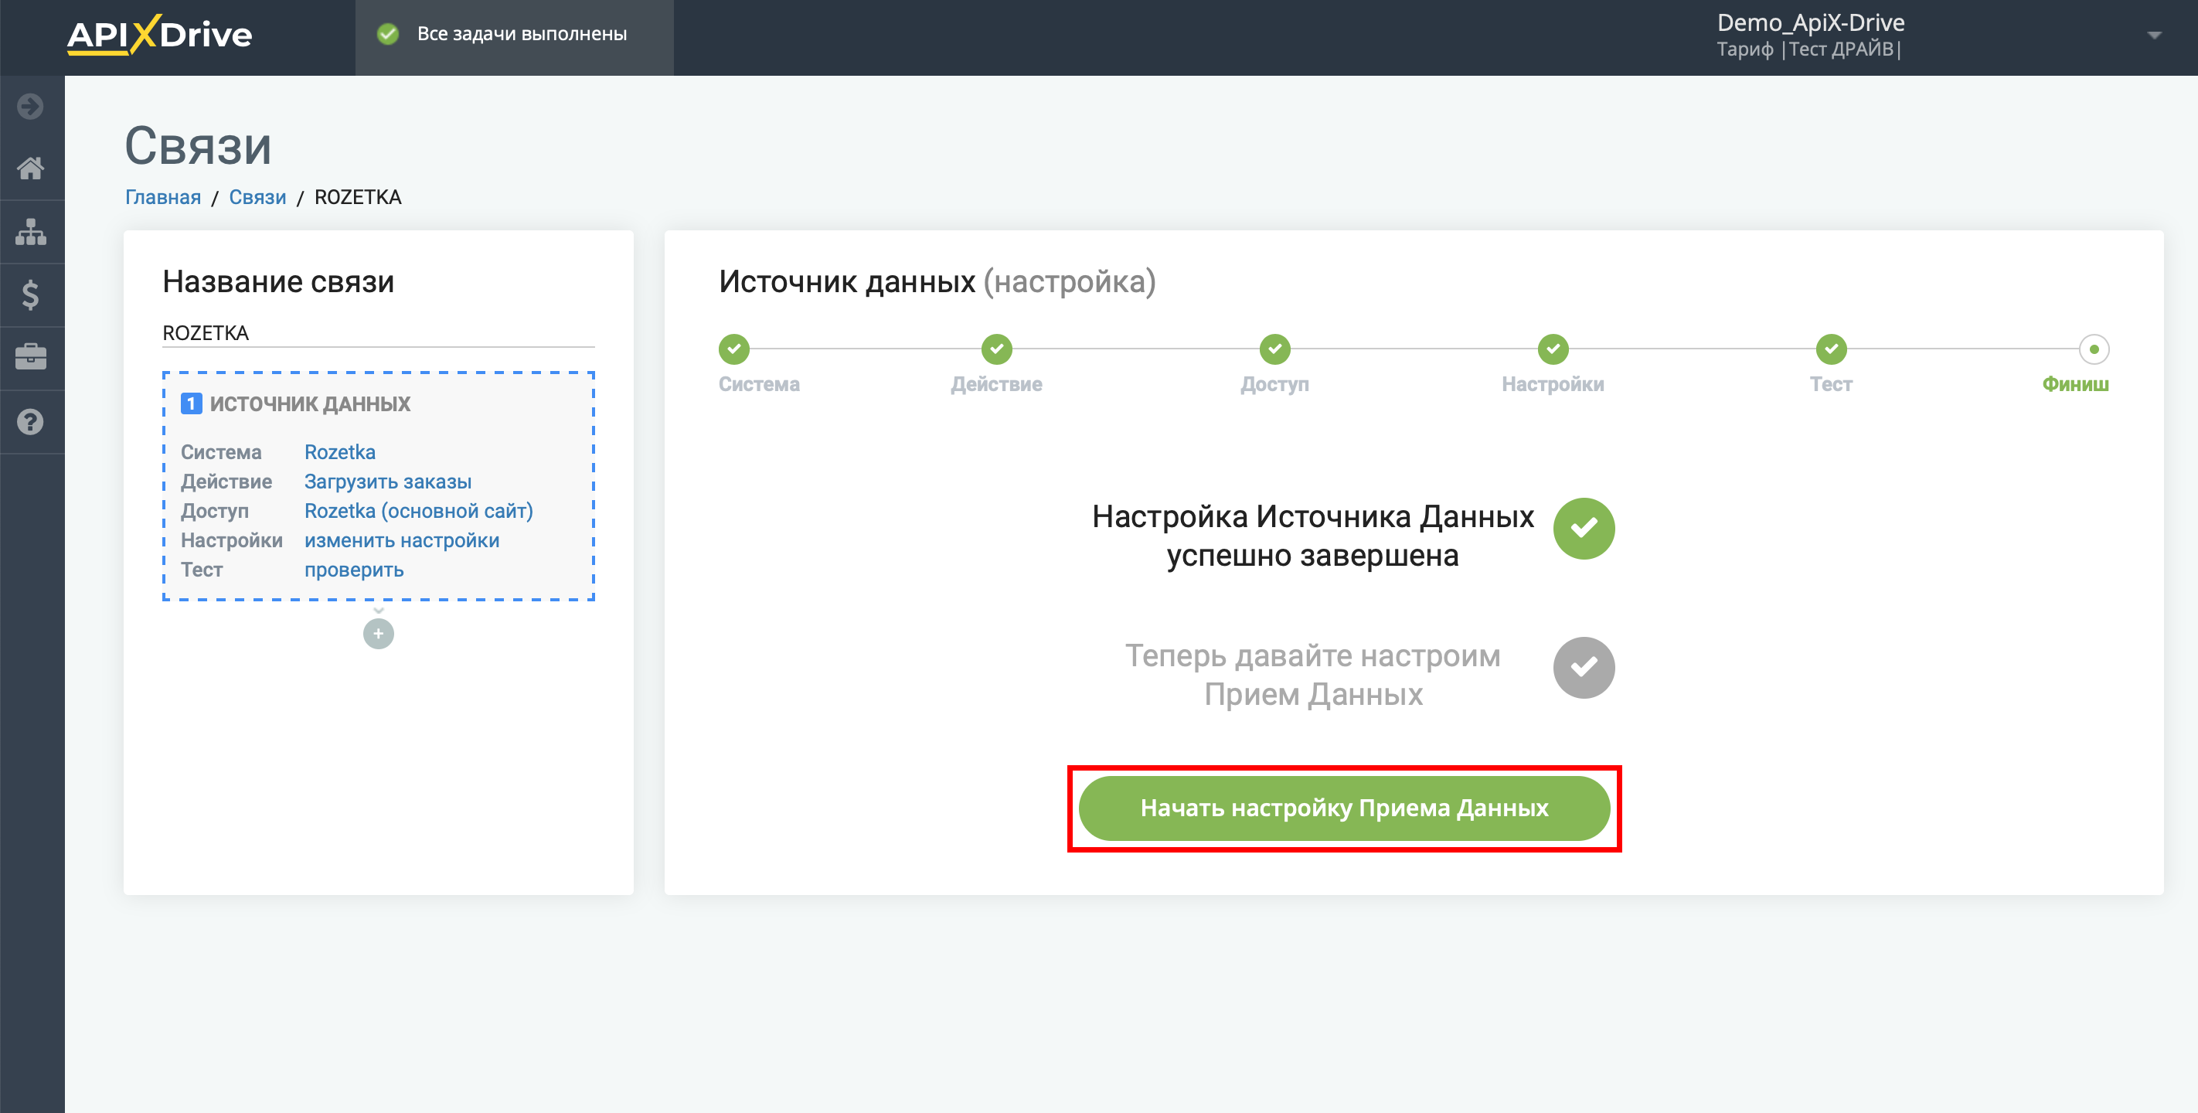Screen dimensions: 2198x1113
Task: Click ИСТОЧНИК ДАННЫХ block header
Action: 310,403
